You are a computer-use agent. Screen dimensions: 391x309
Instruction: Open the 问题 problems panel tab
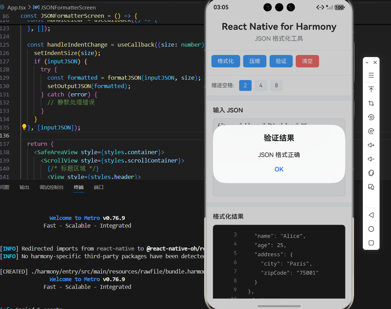[x=5, y=187]
